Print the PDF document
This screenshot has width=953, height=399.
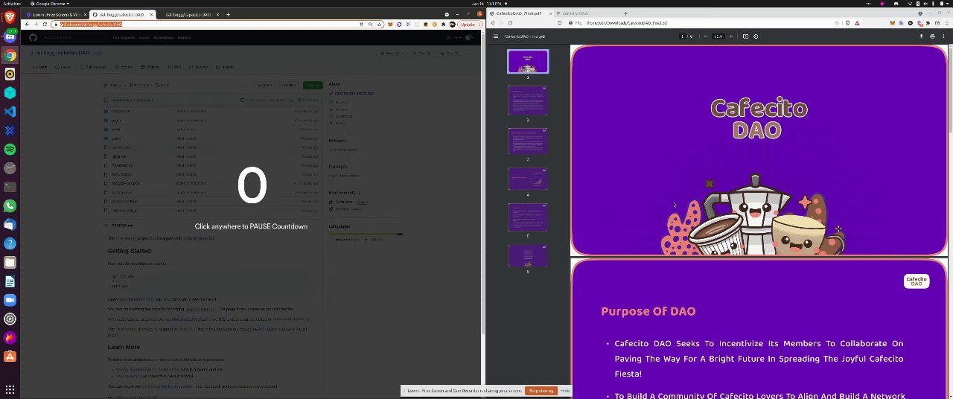tap(932, 36)
